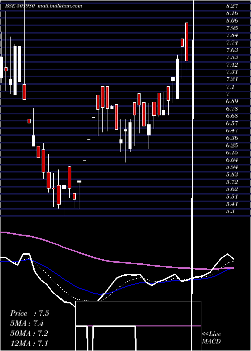Pick the 6.57 value on price axis

232,123
